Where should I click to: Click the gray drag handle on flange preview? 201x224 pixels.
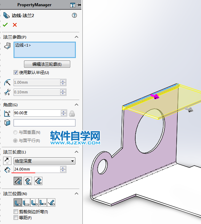[x=189, y=109]
